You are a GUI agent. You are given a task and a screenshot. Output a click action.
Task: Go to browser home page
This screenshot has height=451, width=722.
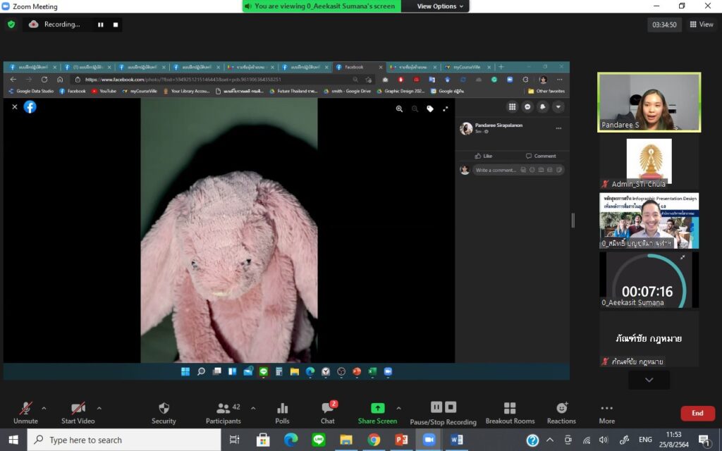(x=60, y=80)
